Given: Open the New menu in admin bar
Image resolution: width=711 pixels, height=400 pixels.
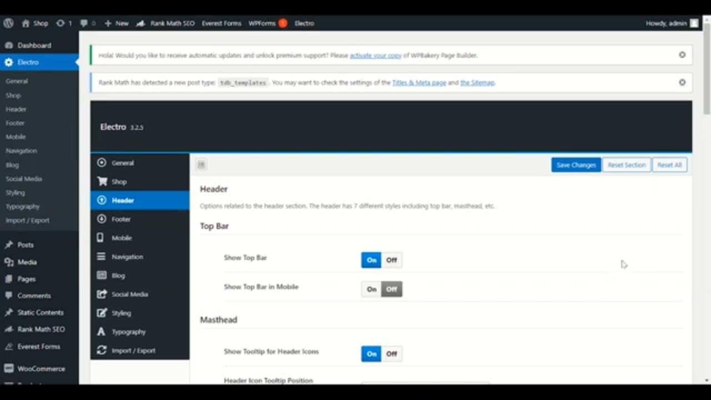Looking at the screenshot, I should point(117,23).
